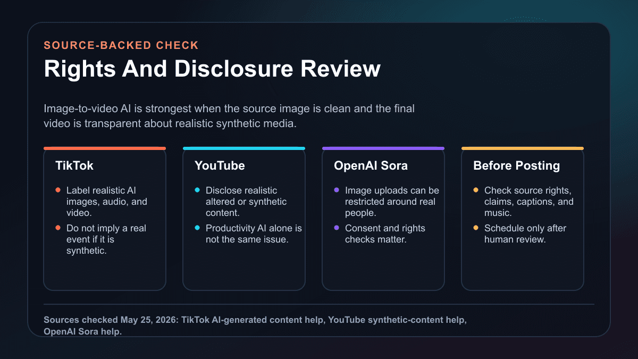This screenshot has width=638, height=359.
Task: Click 'Schedule only after human review.'
Action: [525, 233]
